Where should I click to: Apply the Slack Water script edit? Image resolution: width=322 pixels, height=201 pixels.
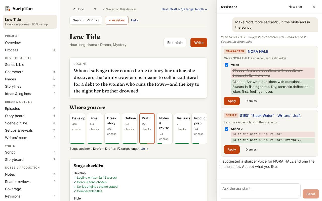pos(232,149)
